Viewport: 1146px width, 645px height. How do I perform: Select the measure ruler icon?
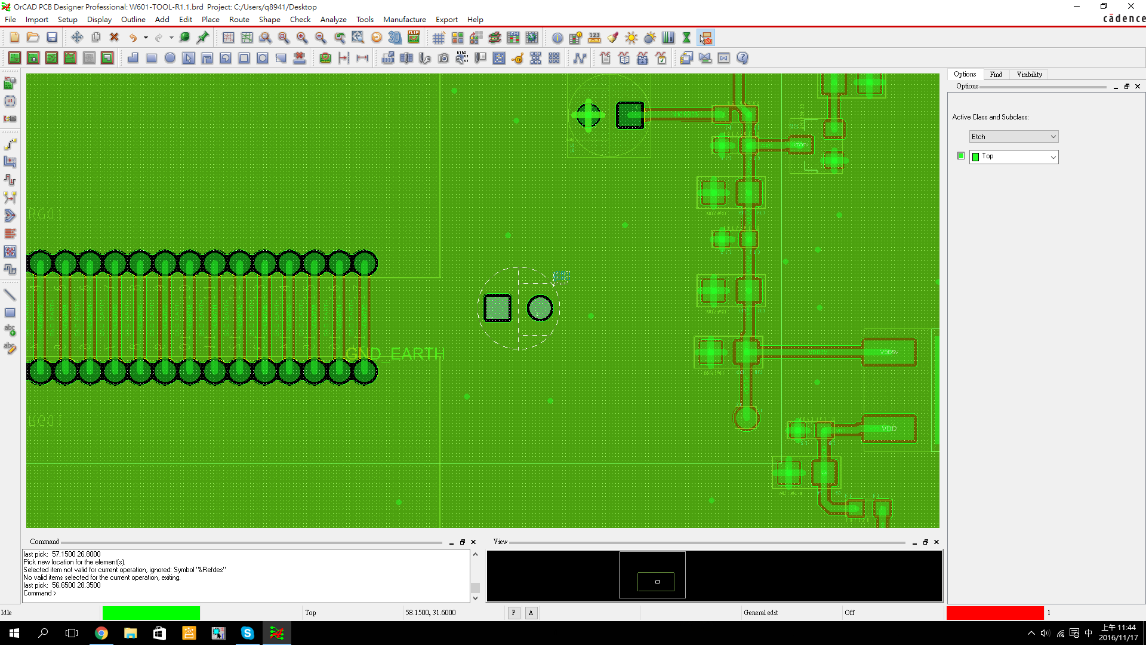tap(594, 38)
